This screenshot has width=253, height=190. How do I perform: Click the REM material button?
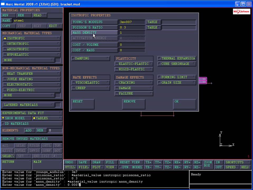click(24, 15)
